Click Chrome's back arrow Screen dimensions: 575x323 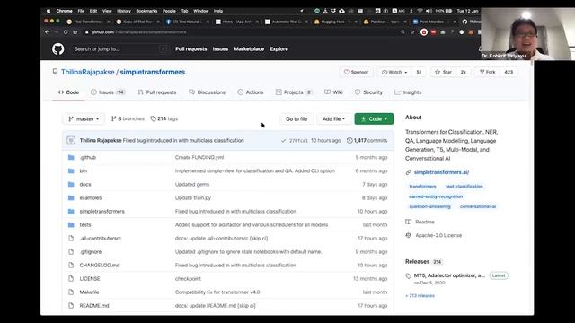(x=47, y=32)
